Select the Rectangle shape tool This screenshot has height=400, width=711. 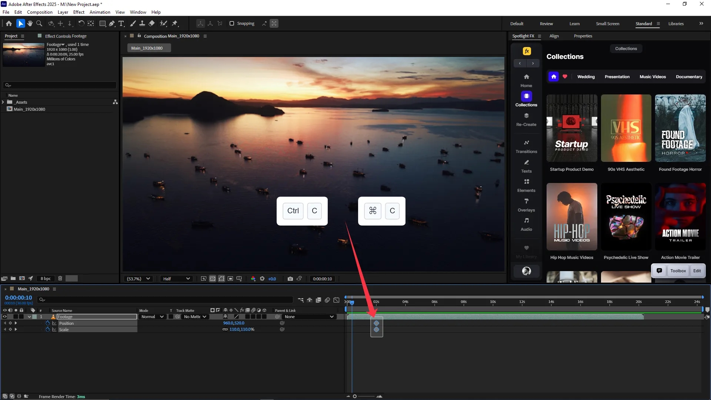click(103, 23)
